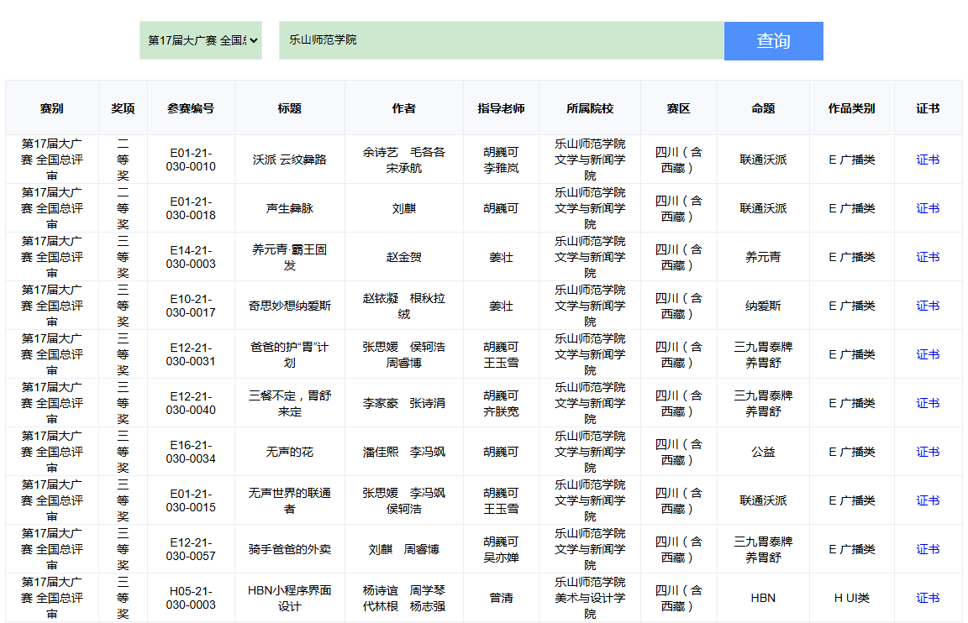
Task: Select the 所属院校 column header
Action: point(590,108)
